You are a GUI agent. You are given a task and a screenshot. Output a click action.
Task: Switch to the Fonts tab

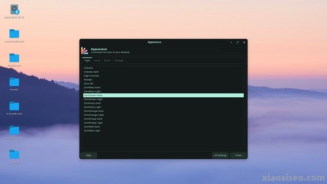[107, 61]
